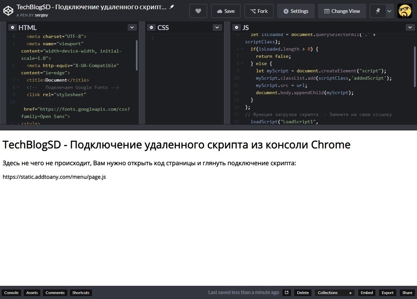Click the preview paragraph starting 'Здесь не чего'
This screenshot has height=299, width=417.
(x=149, y=163)
